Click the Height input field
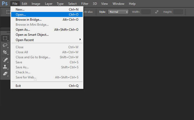The height and width of the screenshot is (120, 194). click(x=178, y=12)
